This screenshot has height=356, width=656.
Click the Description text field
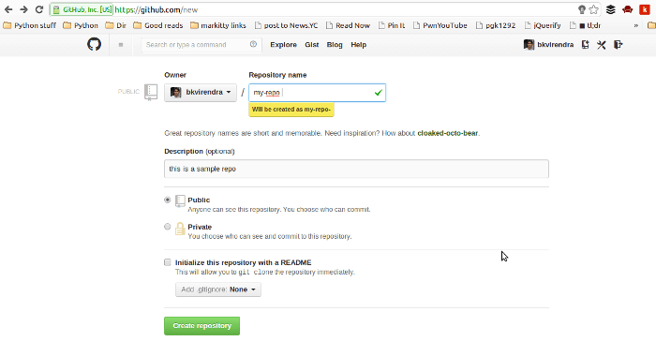[356, 169]
